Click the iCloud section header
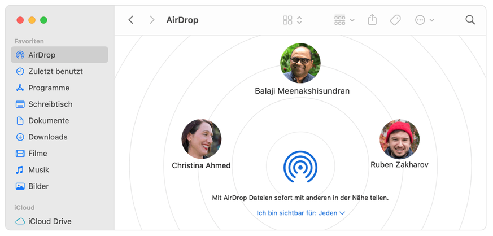This screenshot has width=493, height=236. 24,208
